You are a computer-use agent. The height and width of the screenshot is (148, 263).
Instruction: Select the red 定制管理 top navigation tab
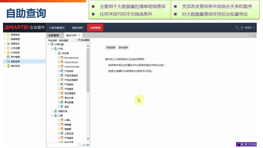click(95, 28)
